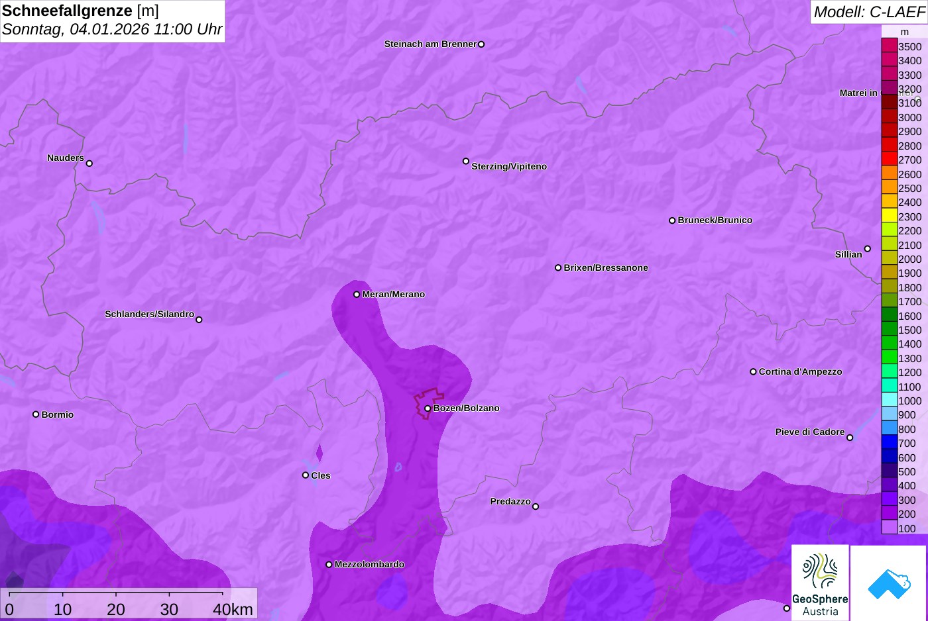
Task: Click the Schlanders/Silandro marker dot
Action: click(x=199, y=320)
